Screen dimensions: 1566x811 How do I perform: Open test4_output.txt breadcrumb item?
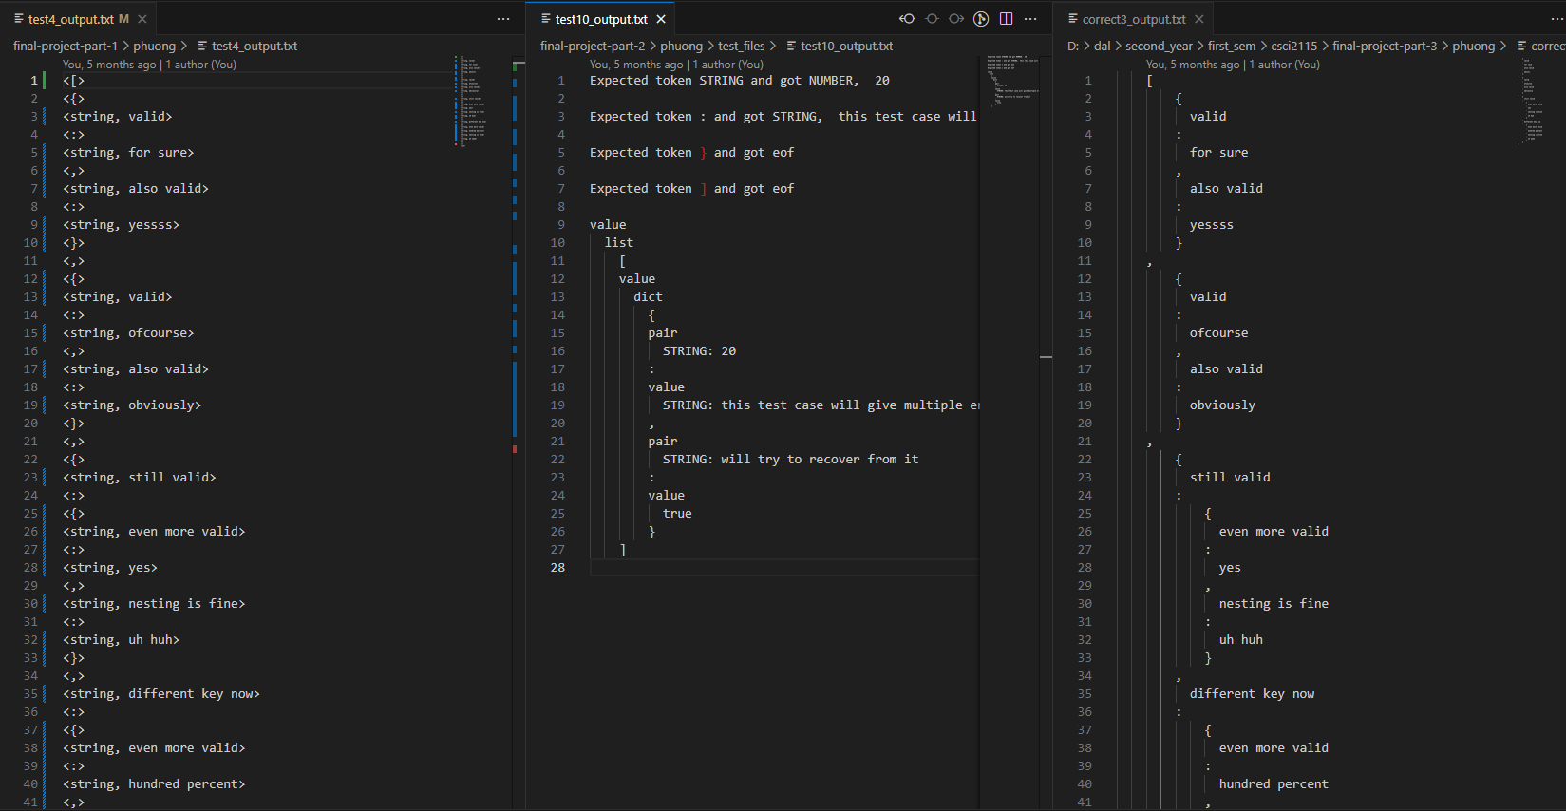pos(247,46)
